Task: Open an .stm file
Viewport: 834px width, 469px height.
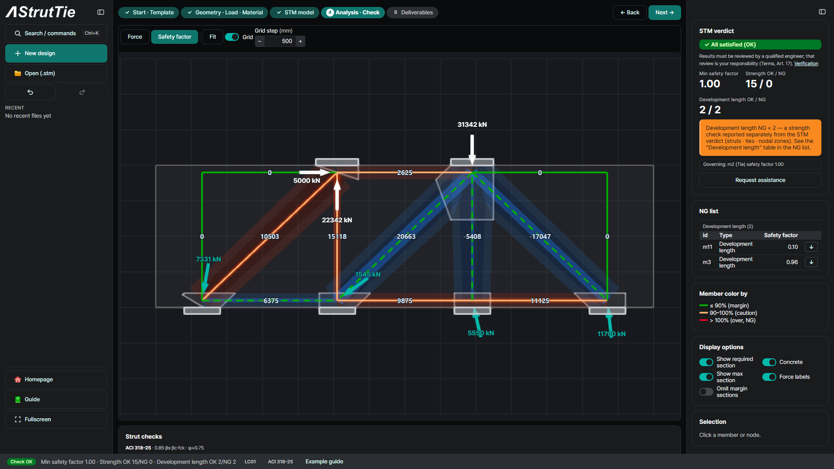Action: [x=56, y=73]
